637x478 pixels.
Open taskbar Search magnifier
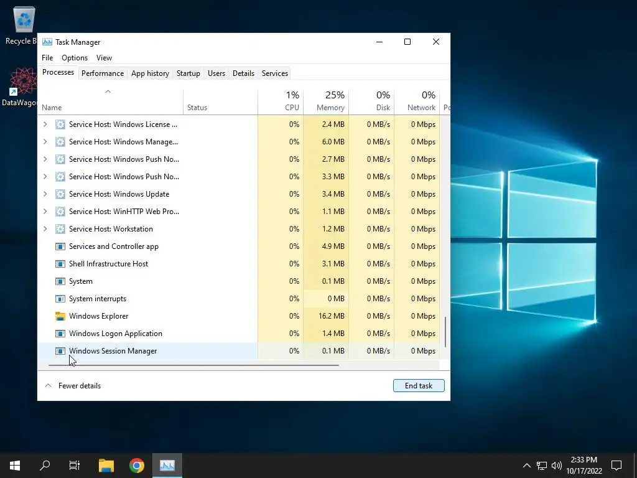coord(45,466)
